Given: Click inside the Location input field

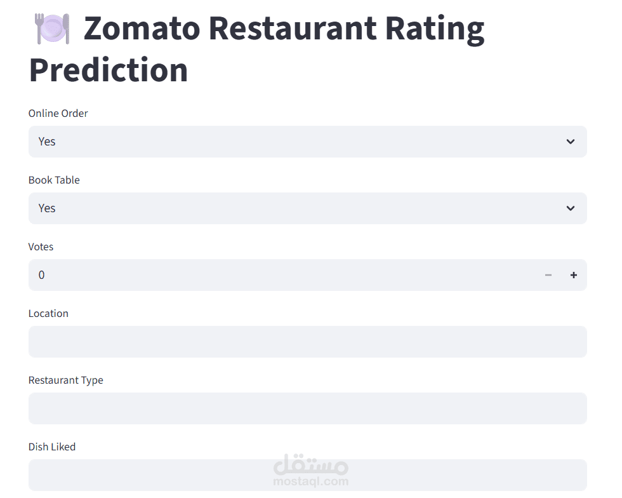Looking at the screenshot, I should (x=308, y=342).
